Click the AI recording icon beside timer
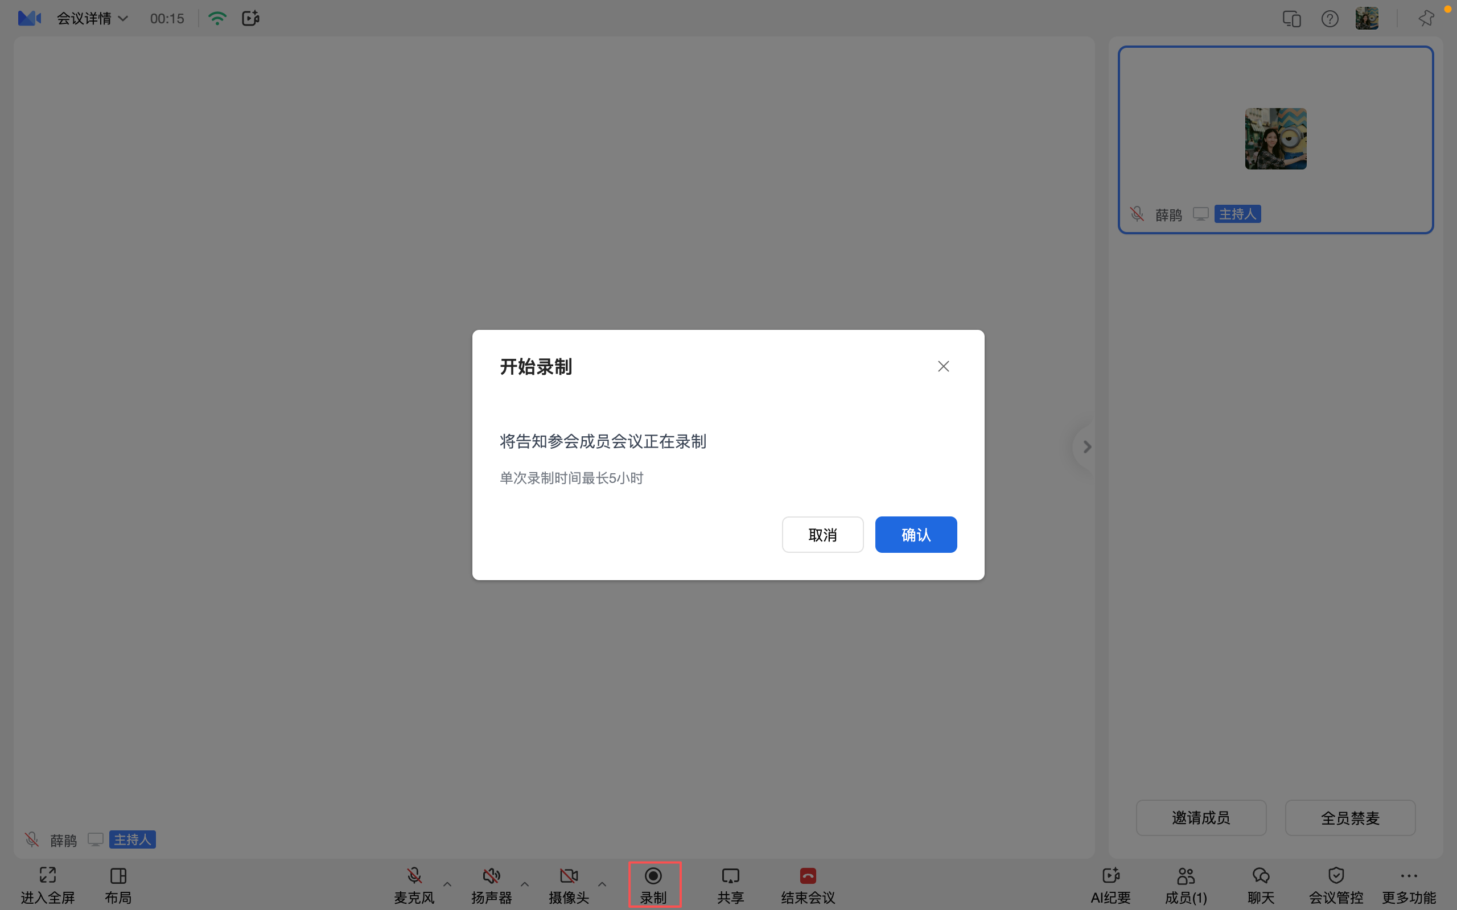Screen dimensions: 1457x910 click(x=250, y=18)
